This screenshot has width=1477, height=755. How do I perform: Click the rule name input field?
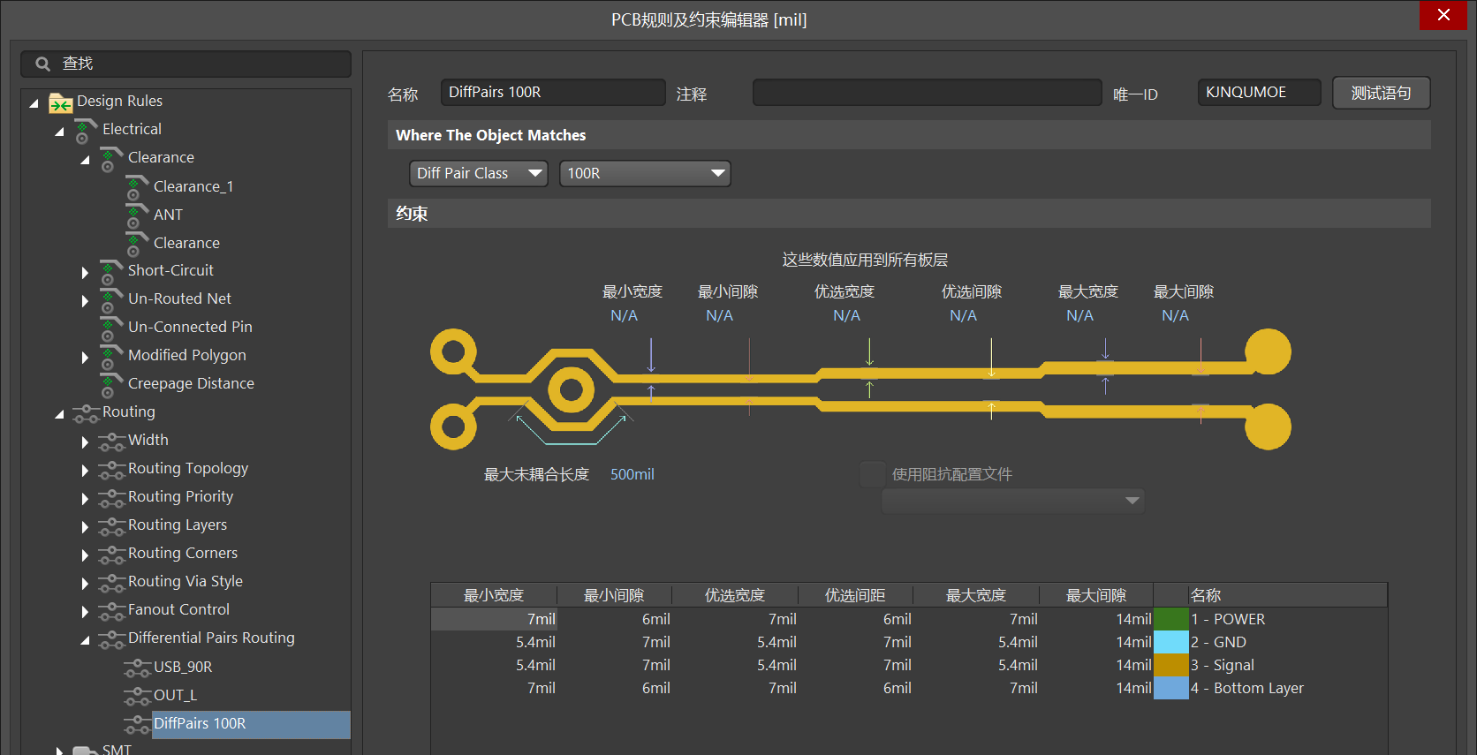point(553,92)
